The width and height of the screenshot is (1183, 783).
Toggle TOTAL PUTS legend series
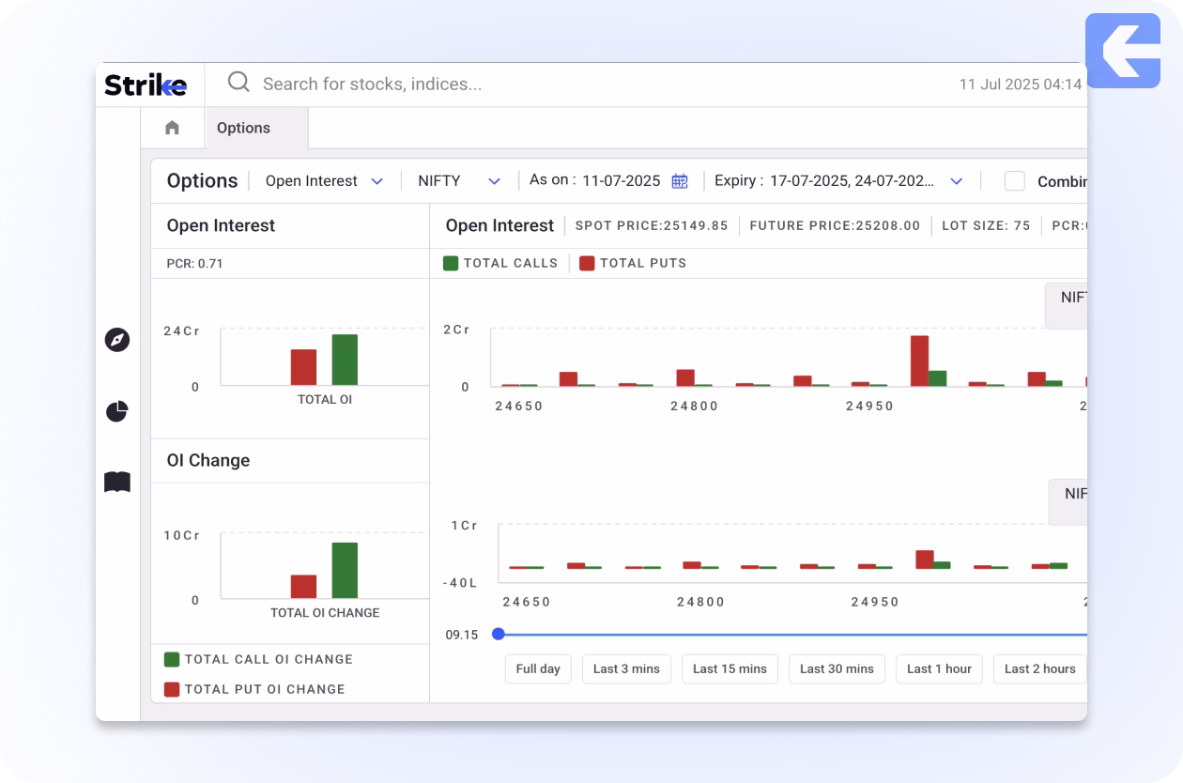(633, 263)
